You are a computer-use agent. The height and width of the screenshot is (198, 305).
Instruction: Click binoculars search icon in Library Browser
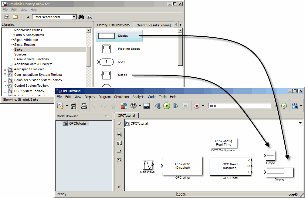click(x=81, y=17)
